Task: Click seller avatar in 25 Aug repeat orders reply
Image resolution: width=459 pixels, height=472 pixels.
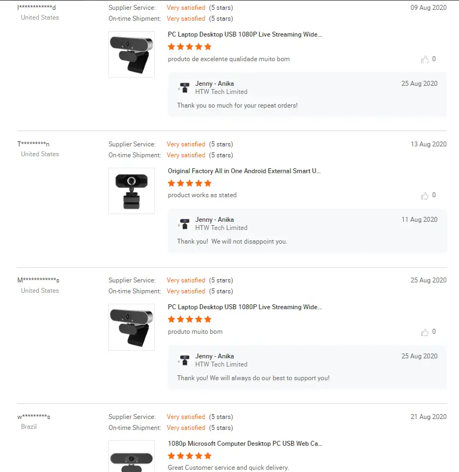Action: 184,87
